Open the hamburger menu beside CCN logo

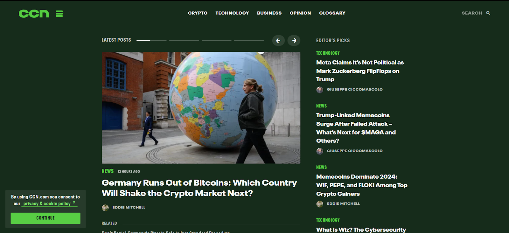(59, 14)
